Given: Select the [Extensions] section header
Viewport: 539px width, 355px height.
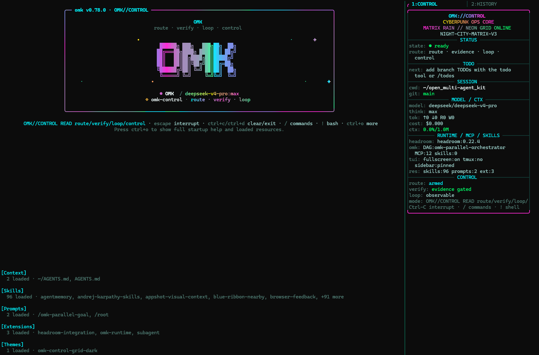Looking at the screenshot, I should pyautogui.click(x=18, y=327).
